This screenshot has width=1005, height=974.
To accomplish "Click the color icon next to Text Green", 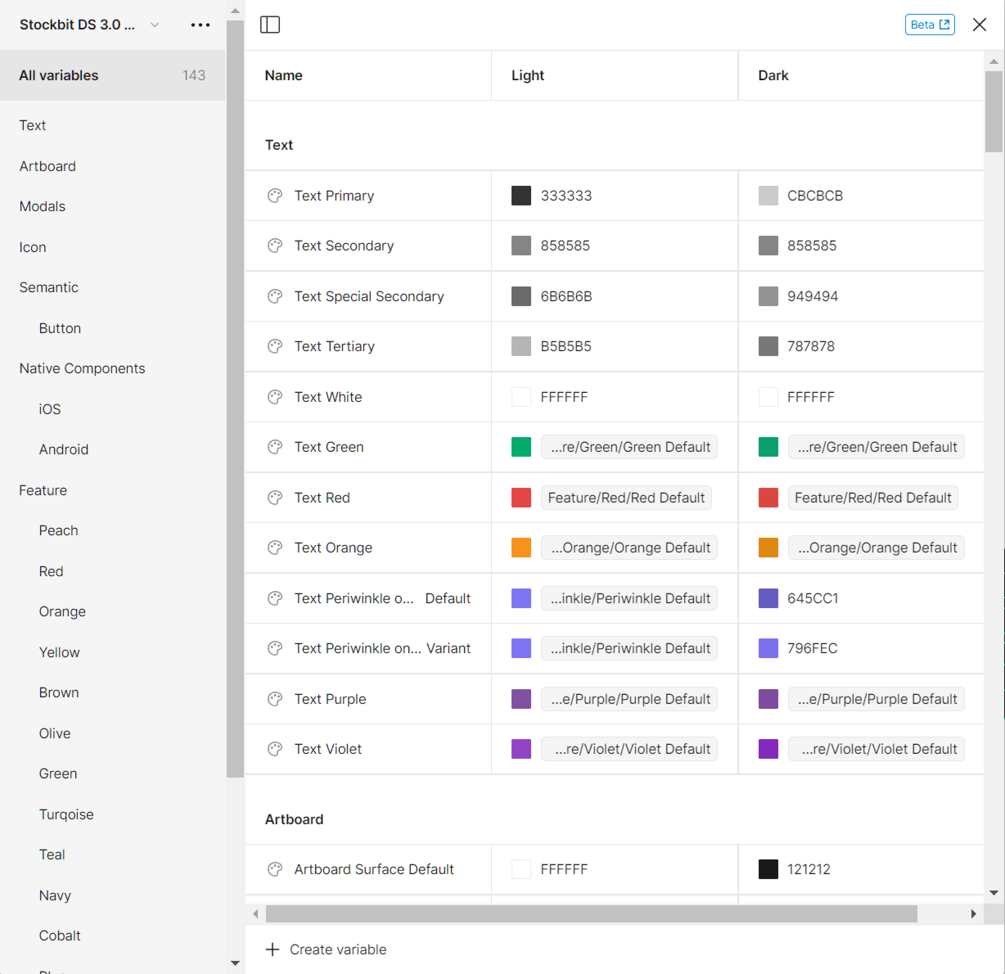I will tap(275, 447).
